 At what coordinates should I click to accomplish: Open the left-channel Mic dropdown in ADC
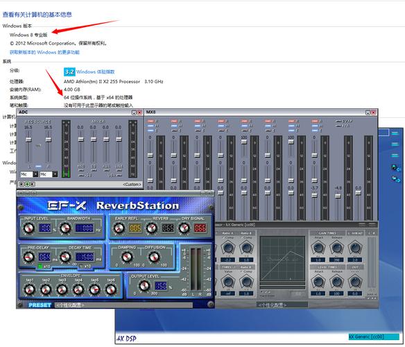(x=29, y=174)
